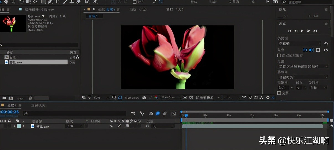Select the Hand tool in the toolbar
This screenshot has height=150, width=334.
[6, 2]
